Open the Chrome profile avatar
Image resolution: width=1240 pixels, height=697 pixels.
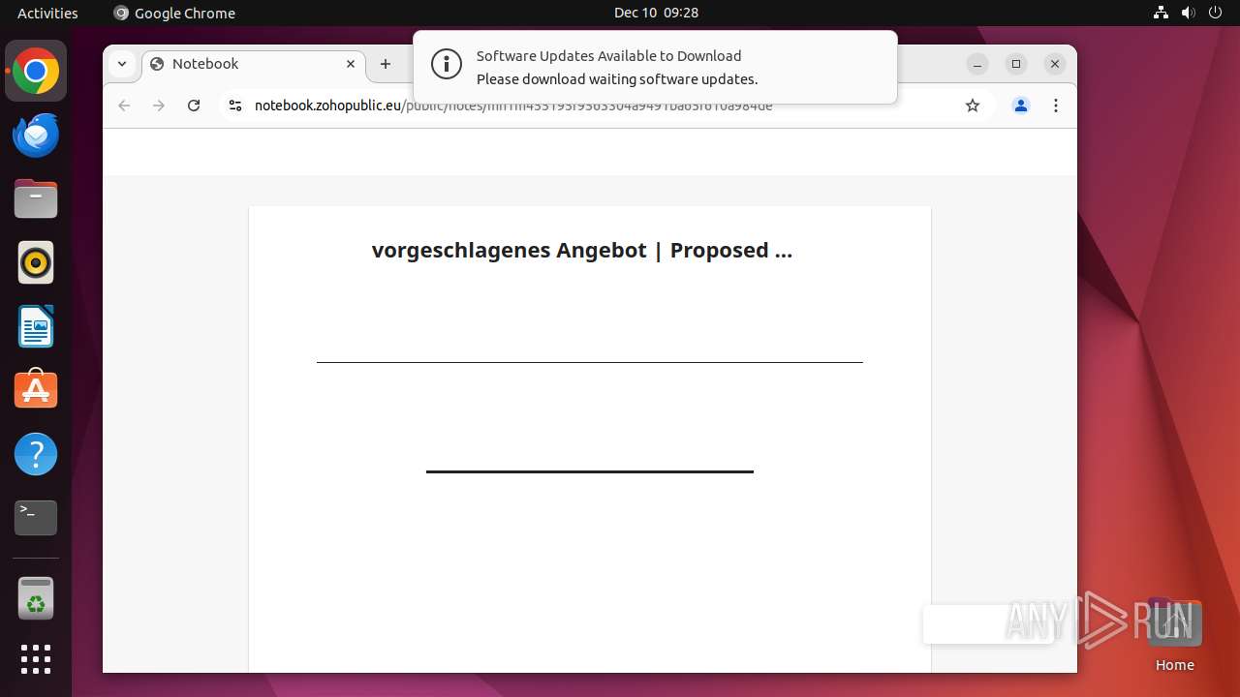(x=1021, y=106)
